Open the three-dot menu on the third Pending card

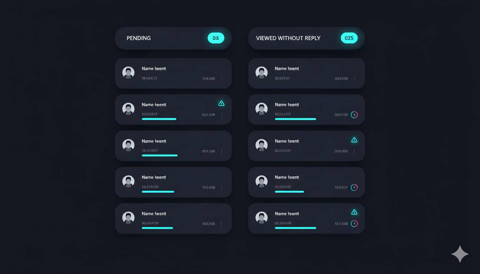(221, 151)
